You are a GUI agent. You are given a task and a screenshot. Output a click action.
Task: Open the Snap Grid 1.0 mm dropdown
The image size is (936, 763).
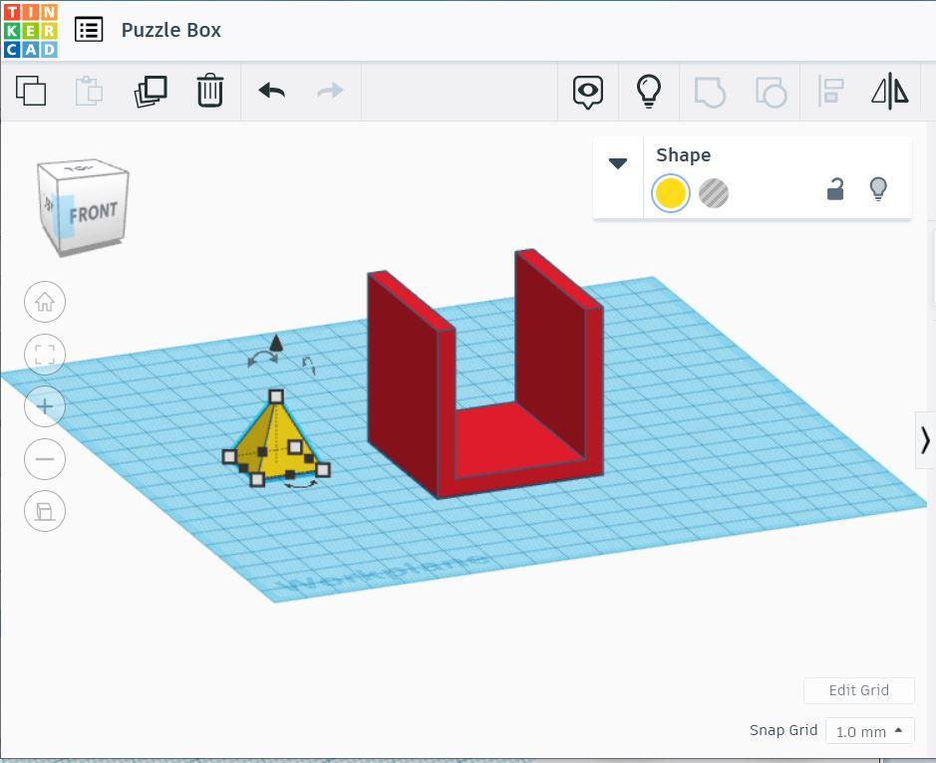coord(870,731)
